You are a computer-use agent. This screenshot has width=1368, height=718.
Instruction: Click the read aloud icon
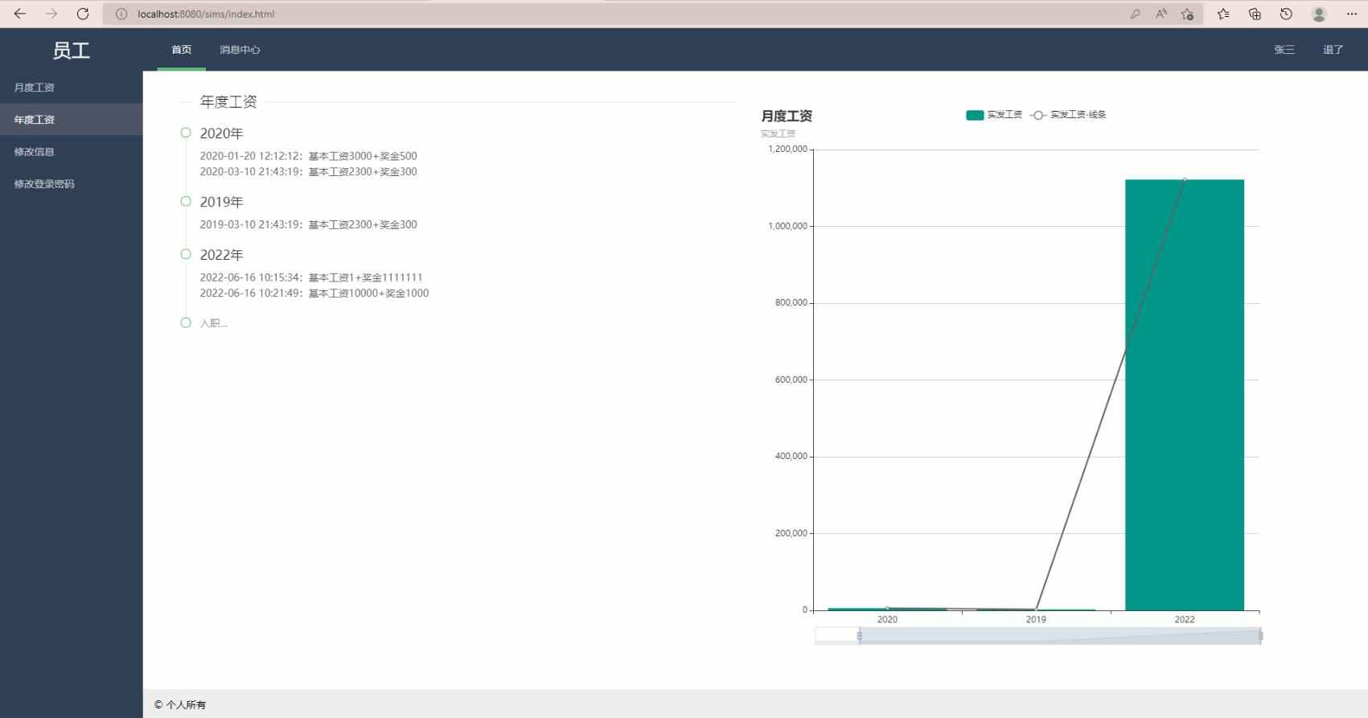1161,14
